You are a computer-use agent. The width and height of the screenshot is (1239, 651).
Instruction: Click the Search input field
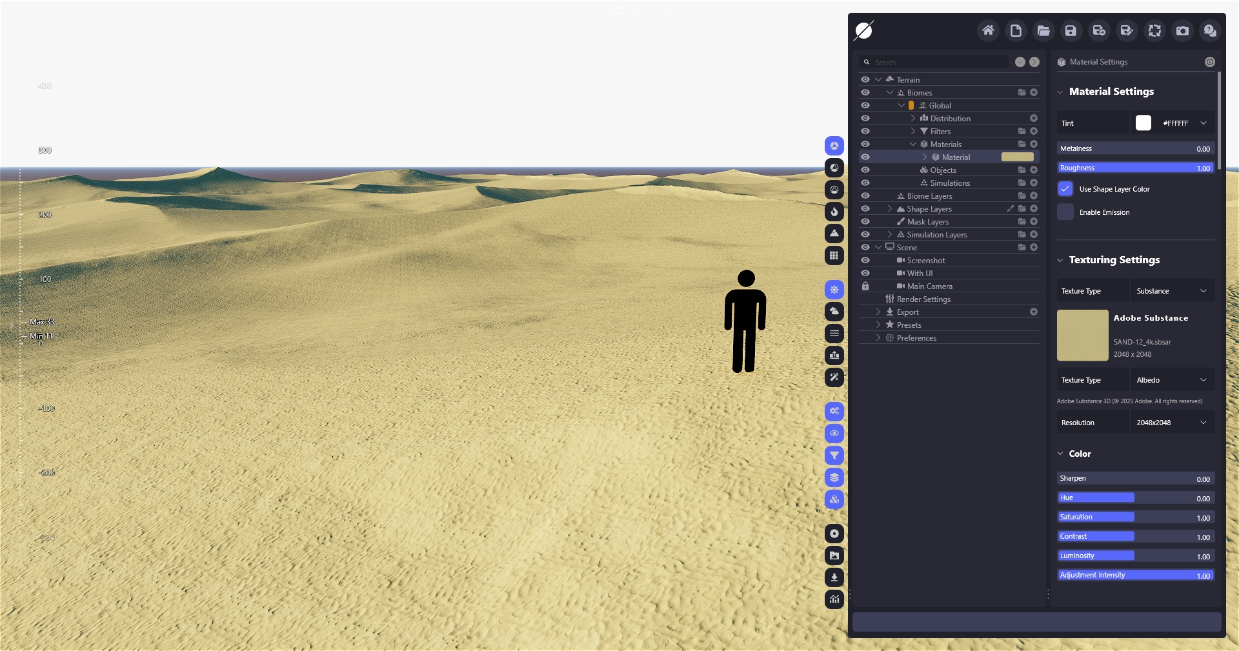coord(939,63)
